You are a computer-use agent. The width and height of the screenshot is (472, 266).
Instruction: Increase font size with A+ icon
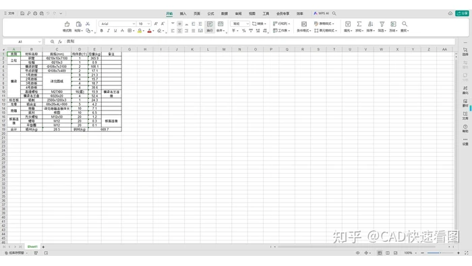[x=156, y=24]
